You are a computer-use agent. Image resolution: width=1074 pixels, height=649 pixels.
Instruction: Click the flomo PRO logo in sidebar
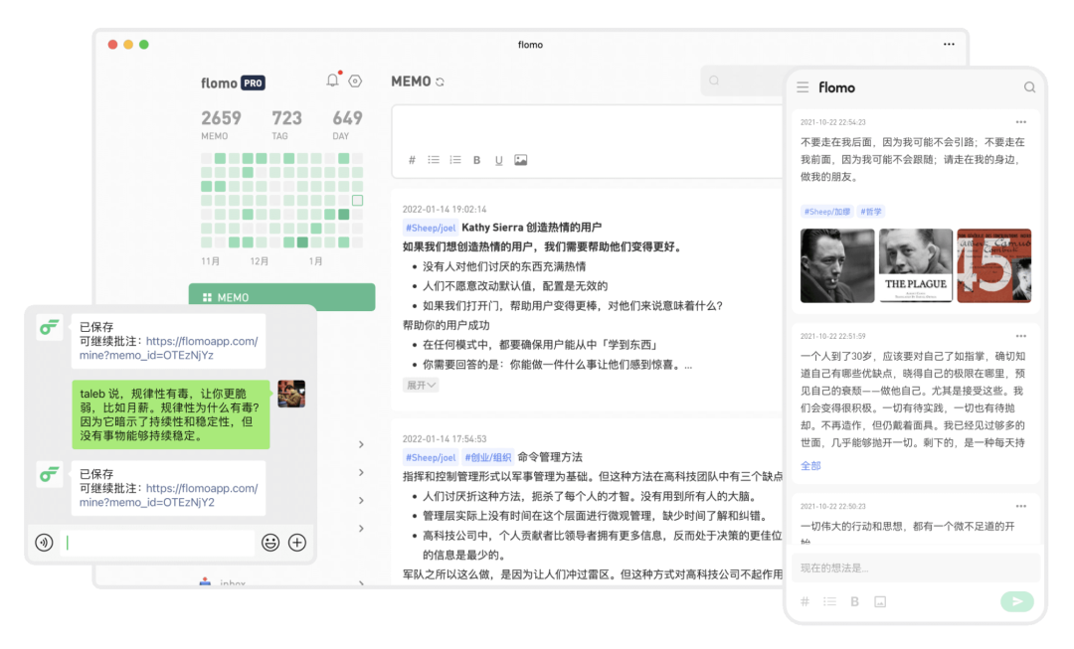(x=233, y=82)
